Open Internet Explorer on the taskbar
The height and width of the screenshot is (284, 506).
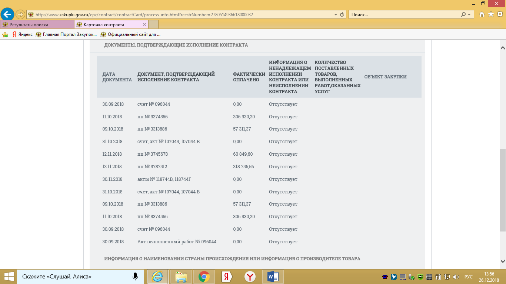point(157,277)
